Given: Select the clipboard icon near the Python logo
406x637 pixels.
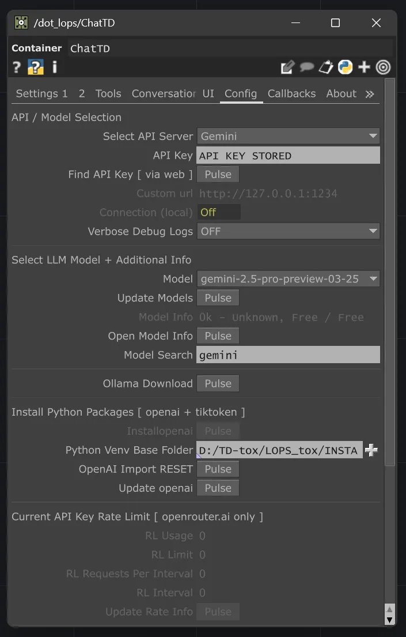Looking at the screenshot, I should point(326,67).
